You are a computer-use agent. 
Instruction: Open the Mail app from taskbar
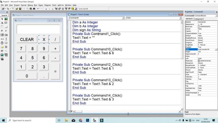pyautogui.click(x=74, y=120)
